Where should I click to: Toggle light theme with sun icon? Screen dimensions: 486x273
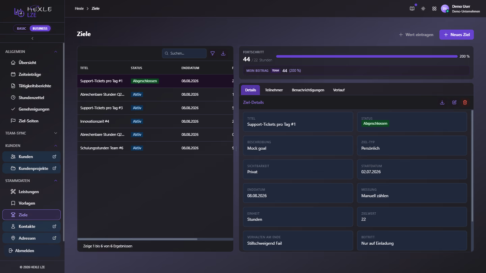[423, 8]
